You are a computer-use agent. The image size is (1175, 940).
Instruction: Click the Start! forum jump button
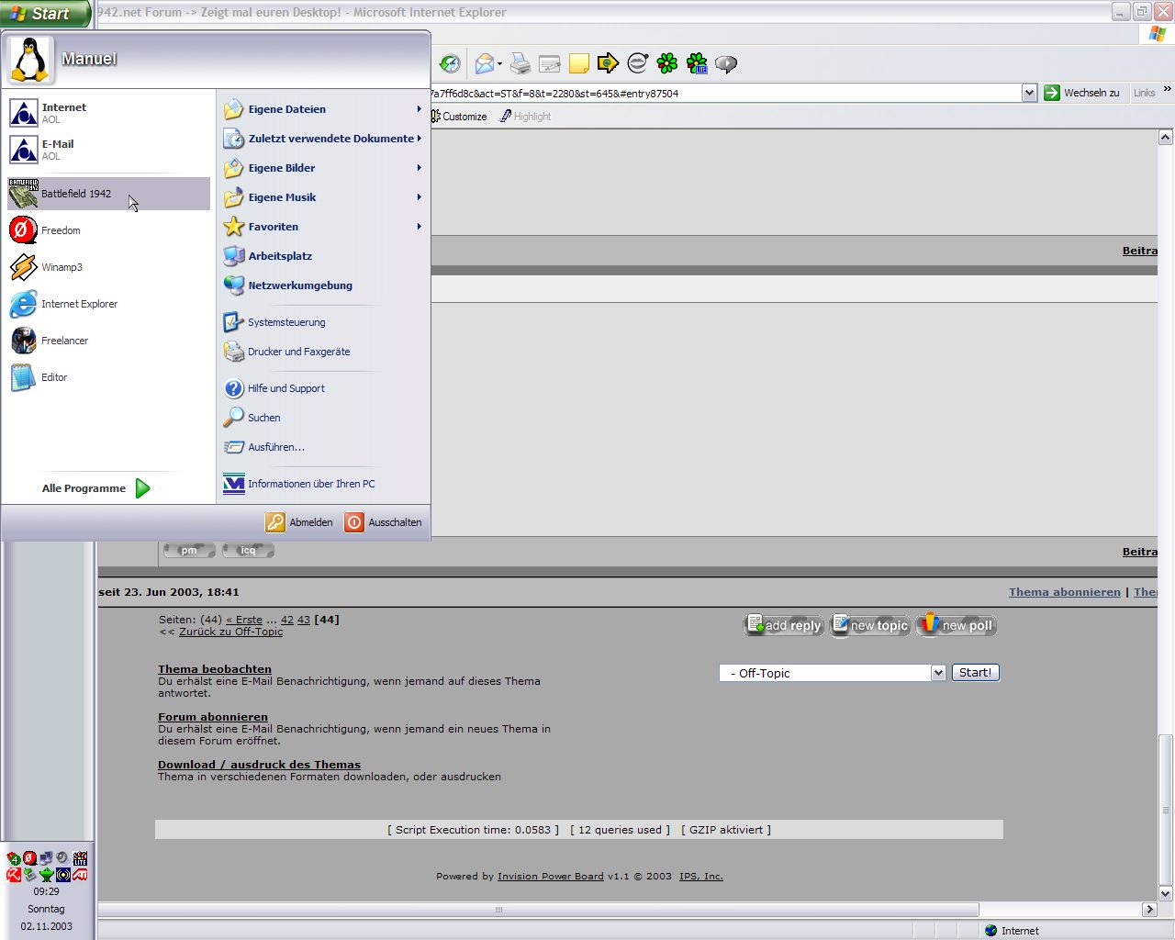click(975, 673)
